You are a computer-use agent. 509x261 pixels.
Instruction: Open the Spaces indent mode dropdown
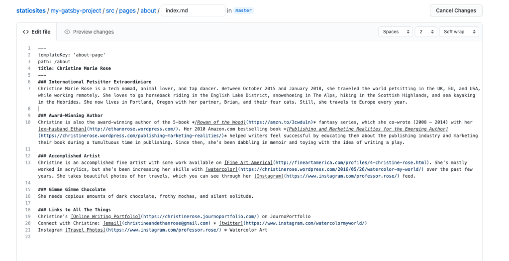pyautogui.click(x=396, y=32)
